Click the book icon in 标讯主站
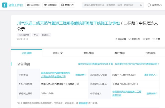This screenshot has height=108, width=165. 28,5
